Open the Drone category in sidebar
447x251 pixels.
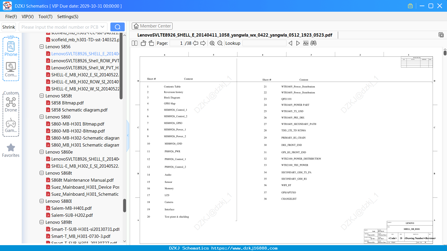pyautogui.click(x=11, y=104)
